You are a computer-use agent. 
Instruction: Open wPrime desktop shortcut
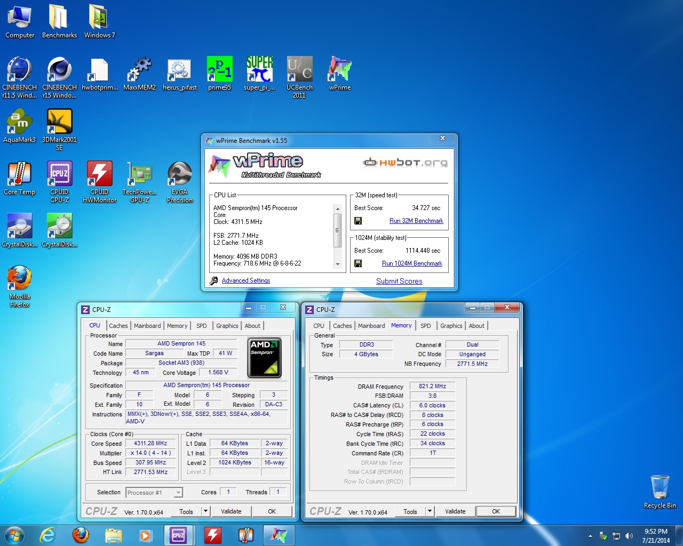(x=340, y=74)
